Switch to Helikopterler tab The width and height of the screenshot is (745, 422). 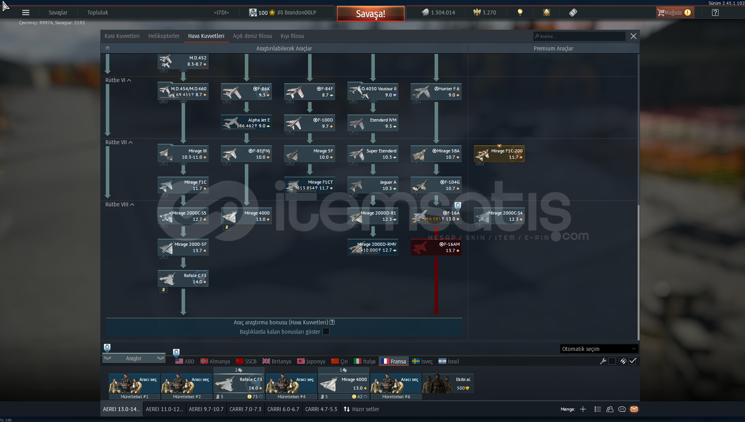(164, 36)
